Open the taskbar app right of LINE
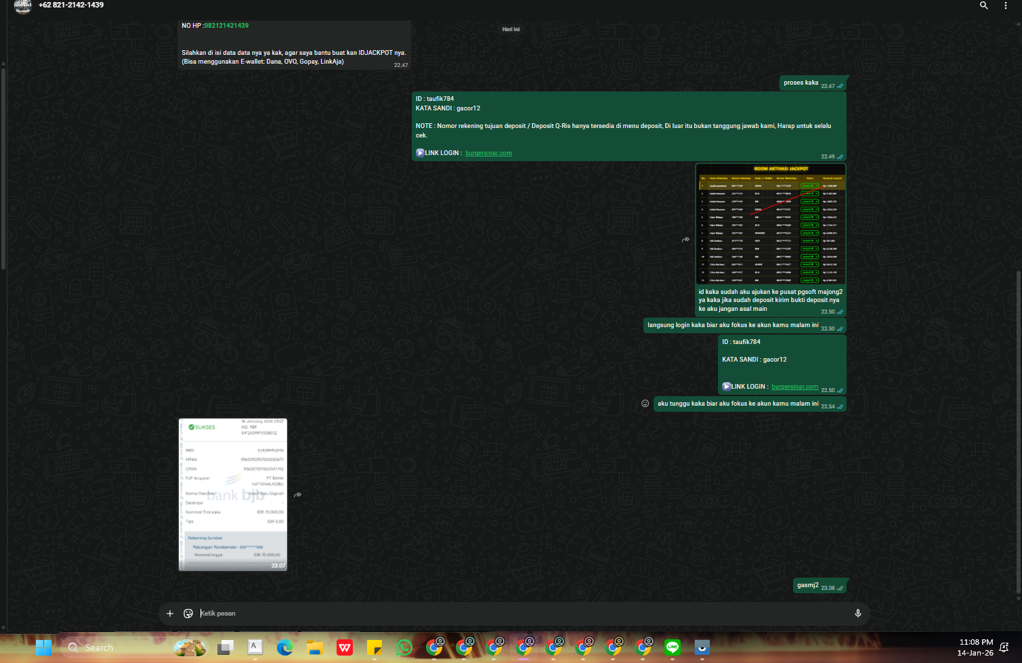Viewport: 1022px width, 663px height. tap(702, 648)
